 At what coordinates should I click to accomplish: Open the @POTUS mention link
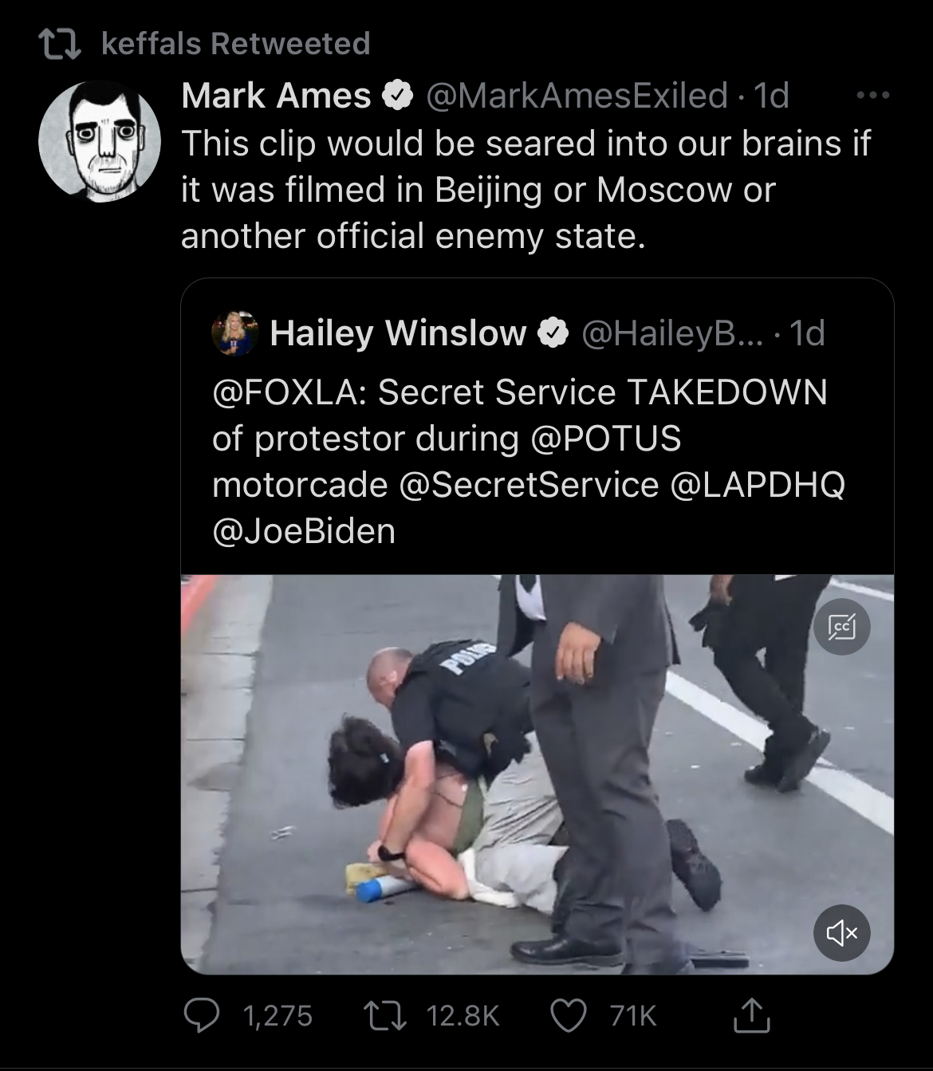point(606,439)
